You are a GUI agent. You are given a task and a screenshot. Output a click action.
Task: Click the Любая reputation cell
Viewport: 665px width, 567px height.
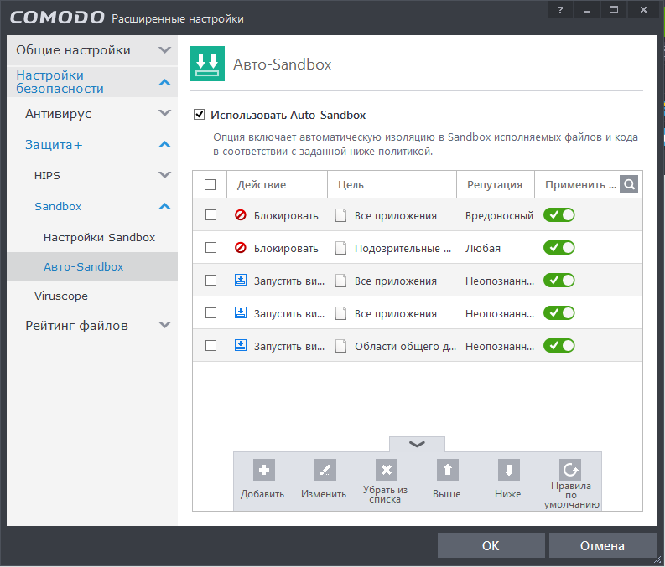pyautogui.click(x=483, y=248)
